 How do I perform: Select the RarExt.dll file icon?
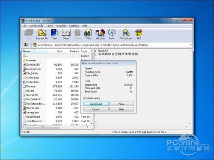(24, 95)
